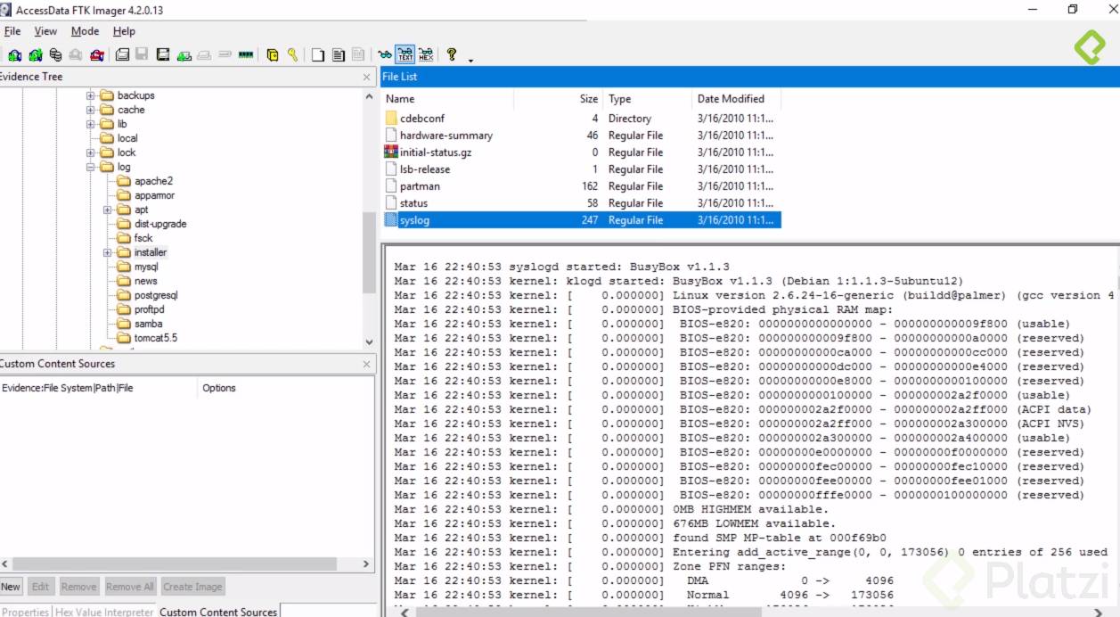This screenshot has height=617, width=1120.
Task: Click the grayed Remove All button
Action: pos(130,587)
